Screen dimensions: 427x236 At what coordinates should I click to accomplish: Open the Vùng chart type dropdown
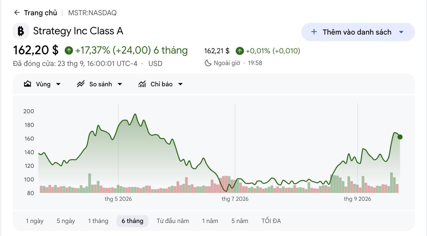coord(42,84)
